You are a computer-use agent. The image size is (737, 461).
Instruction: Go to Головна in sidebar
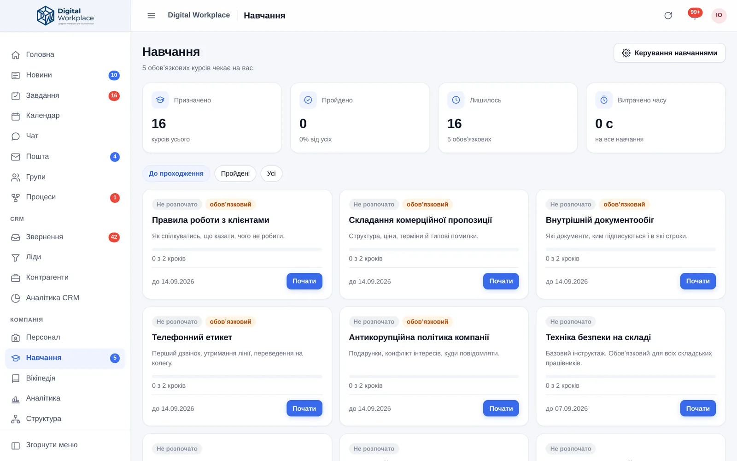tap(65, 55)
